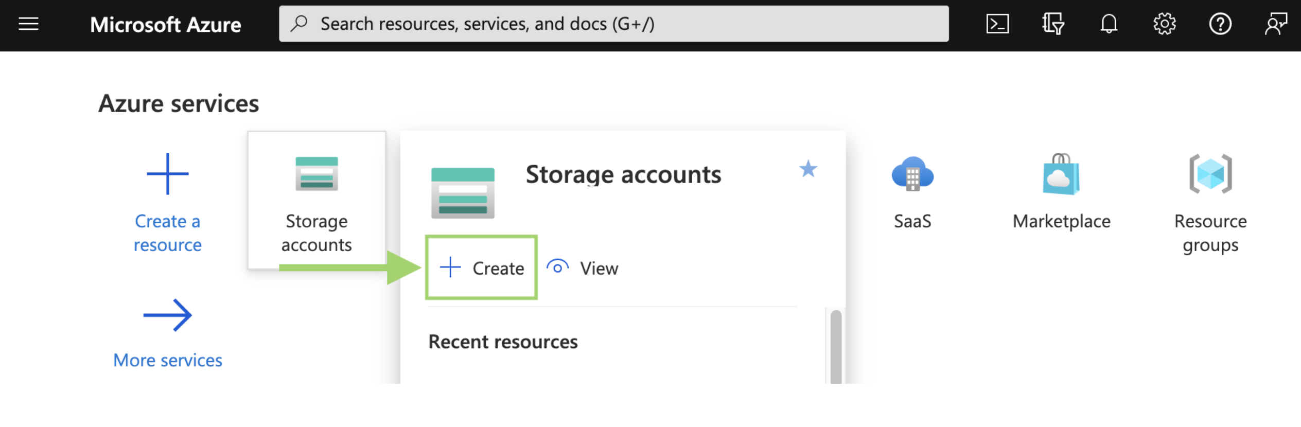Click the Marketplace label
The height and width of the screenshot is (427, 1301).
[1062, 221]
